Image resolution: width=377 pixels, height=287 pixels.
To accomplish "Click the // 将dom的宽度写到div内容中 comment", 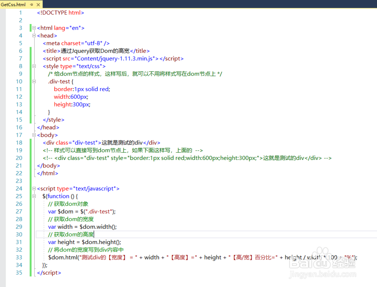I will (86, 250).
